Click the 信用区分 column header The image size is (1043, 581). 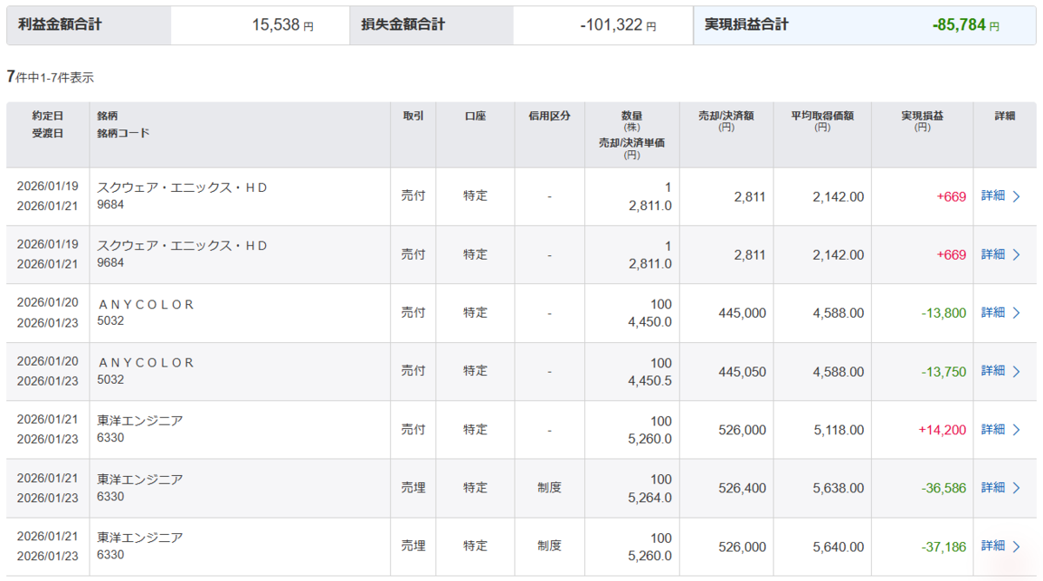tap(549, 116)
